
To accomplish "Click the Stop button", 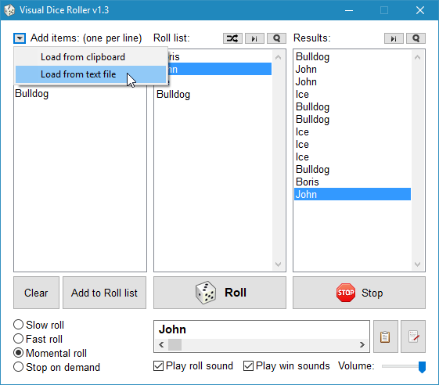I will (359, 293).
